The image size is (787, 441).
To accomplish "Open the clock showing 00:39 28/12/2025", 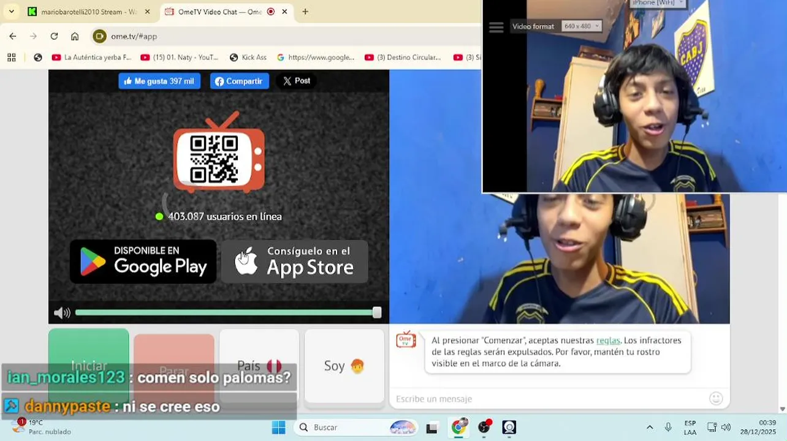I will click(x=758, y=427).
